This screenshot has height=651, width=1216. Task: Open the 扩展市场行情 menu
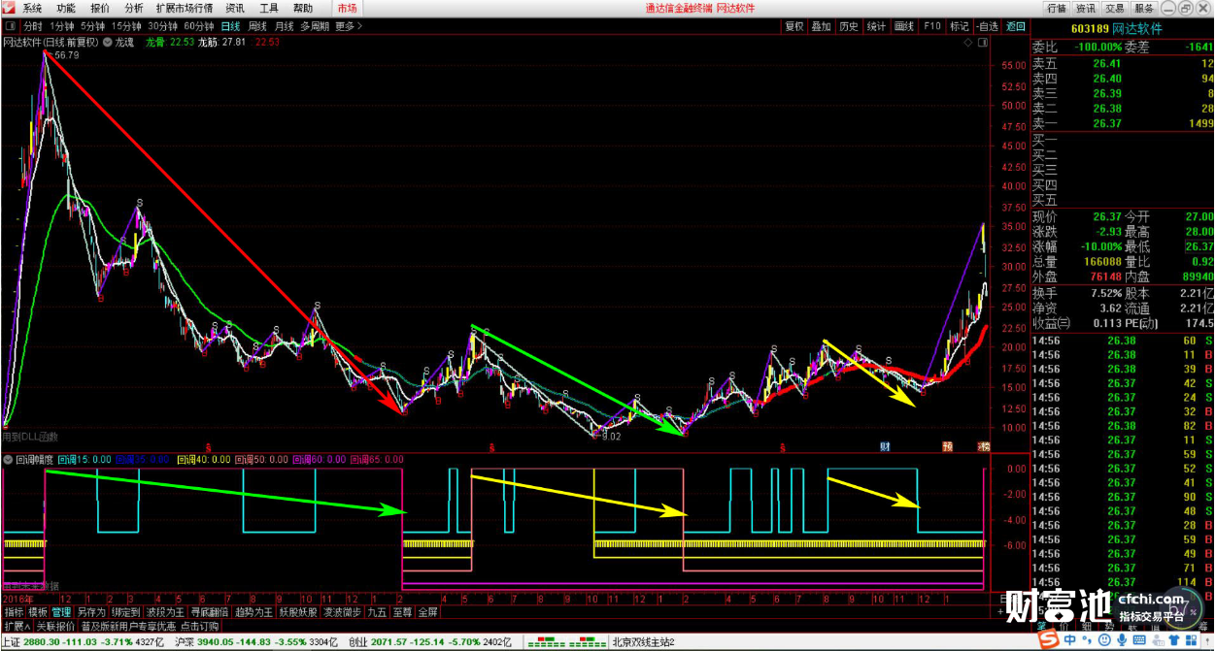point(185,8)
